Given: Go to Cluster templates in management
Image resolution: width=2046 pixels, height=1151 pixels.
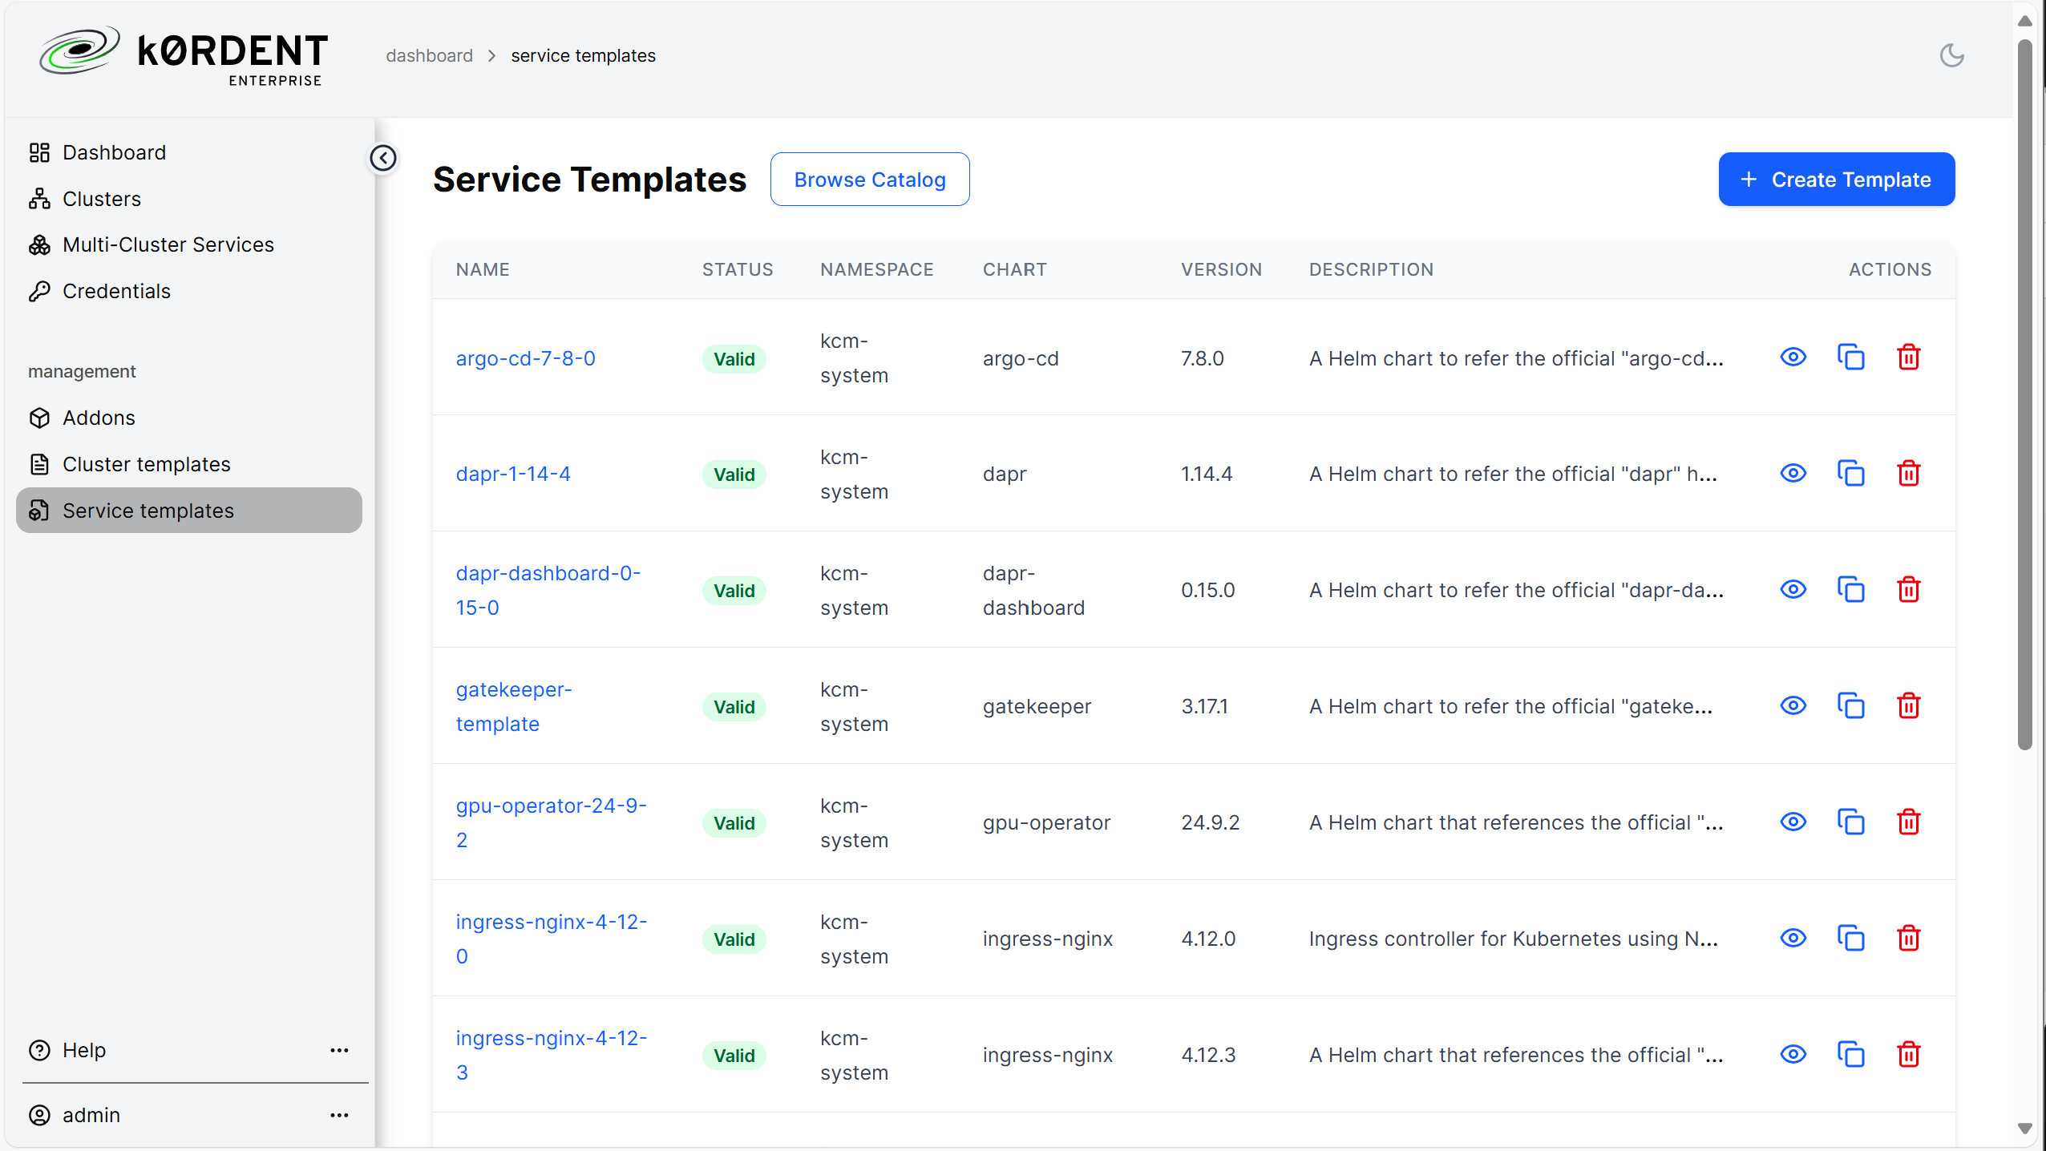Looking at the screenshot, I should click(146, 464).
